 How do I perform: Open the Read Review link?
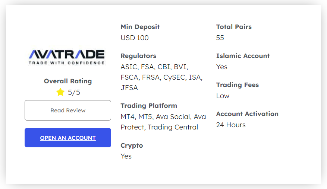tap(68, 110)
